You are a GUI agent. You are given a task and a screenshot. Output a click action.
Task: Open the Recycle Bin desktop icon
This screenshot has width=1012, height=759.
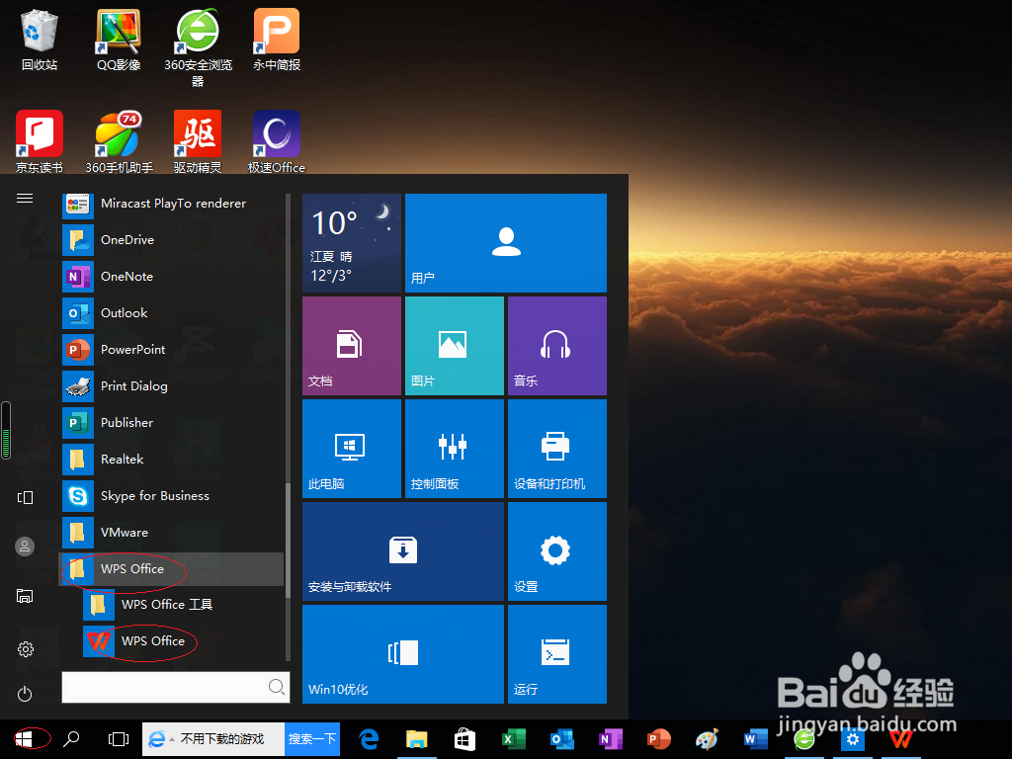(40, 39)
